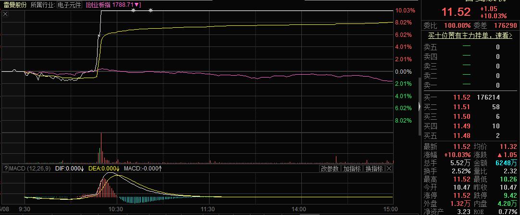
Task: Open the 电子元件 industry link
Action: [69, 5]
